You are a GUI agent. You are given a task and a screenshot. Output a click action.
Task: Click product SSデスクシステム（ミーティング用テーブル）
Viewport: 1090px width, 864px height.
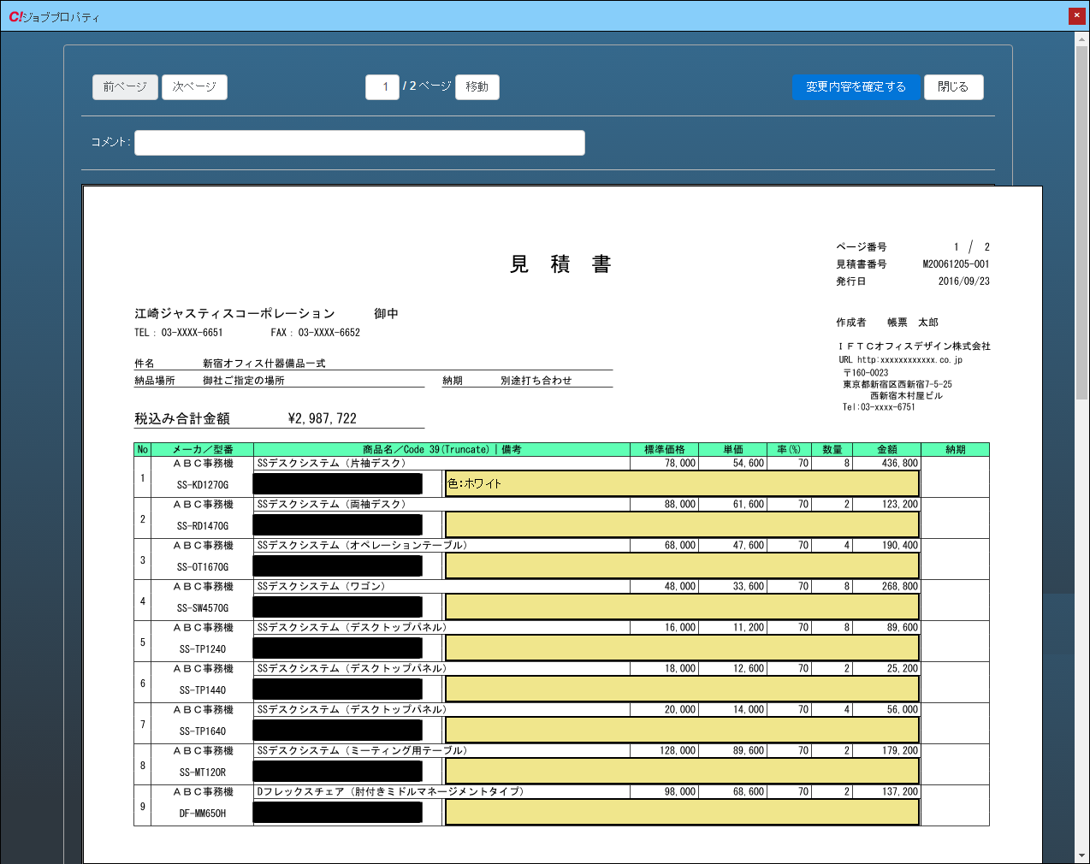coord(363,750)
